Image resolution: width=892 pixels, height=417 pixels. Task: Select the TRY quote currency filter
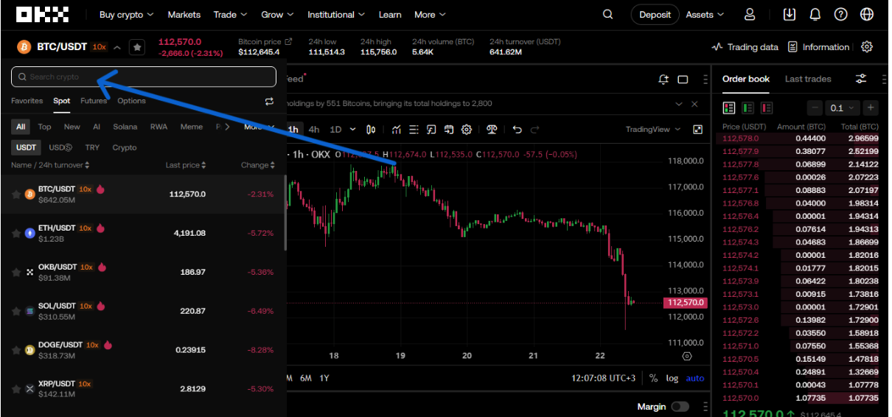(92, 147)
